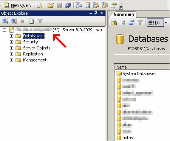Toggle Object Explorer auto-hide pin
This screenshot has width=170, height=141.
click(x=96, y=13)
